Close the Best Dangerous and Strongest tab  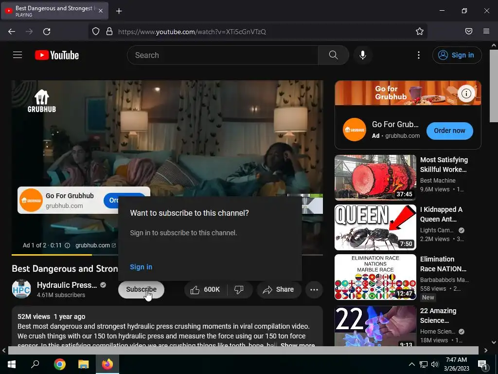pos(101,11)
